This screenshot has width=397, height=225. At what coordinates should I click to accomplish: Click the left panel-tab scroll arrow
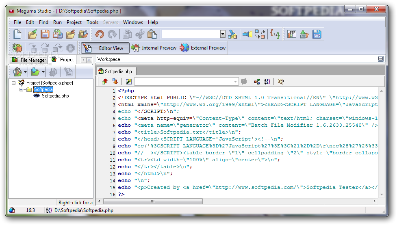(x=83, y=60)
